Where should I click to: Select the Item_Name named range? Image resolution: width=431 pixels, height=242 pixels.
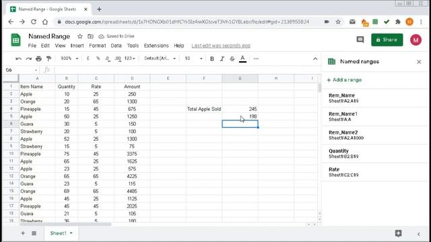coord(375,98)
